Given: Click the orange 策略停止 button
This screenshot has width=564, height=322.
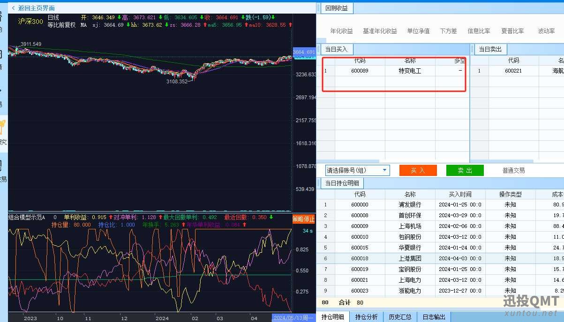Looking at the screenshot, I should coord(303,219).
